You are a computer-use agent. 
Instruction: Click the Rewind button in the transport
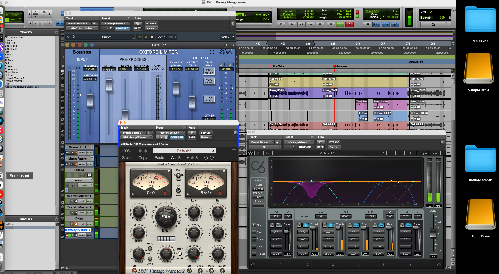click(x=301, y=24)
